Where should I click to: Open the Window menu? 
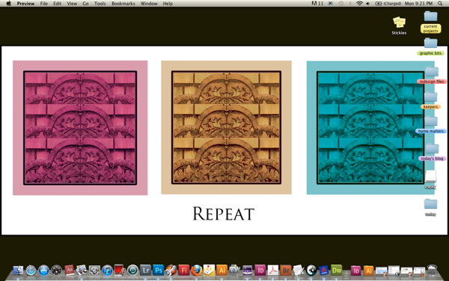tap(149, 4)
